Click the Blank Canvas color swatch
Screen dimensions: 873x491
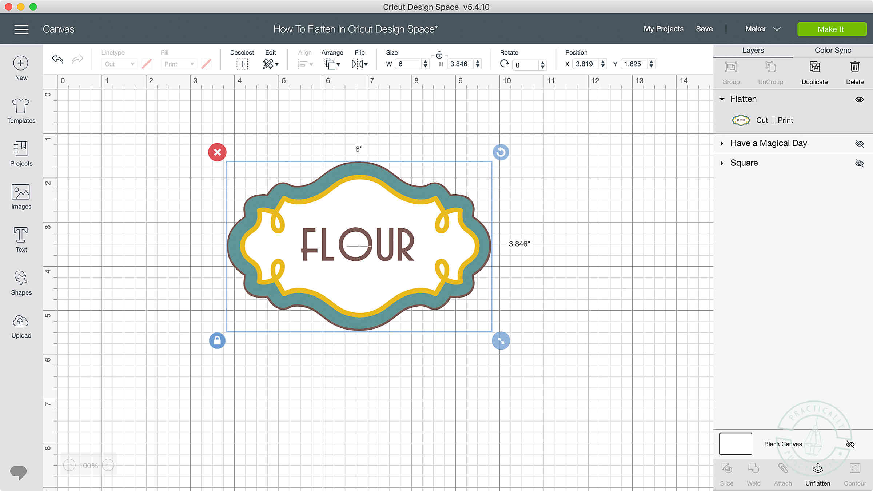[x=736, y=444]
